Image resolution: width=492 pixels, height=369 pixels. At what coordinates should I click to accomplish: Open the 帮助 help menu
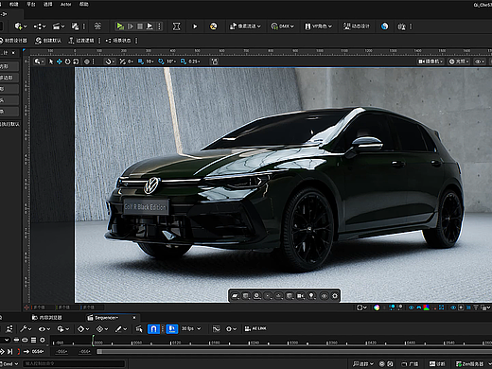point(83,4)
